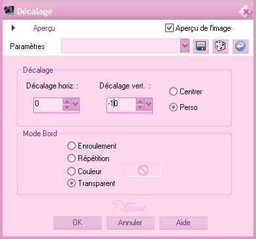Click the randomize parameters dice icon

(220, 46)
